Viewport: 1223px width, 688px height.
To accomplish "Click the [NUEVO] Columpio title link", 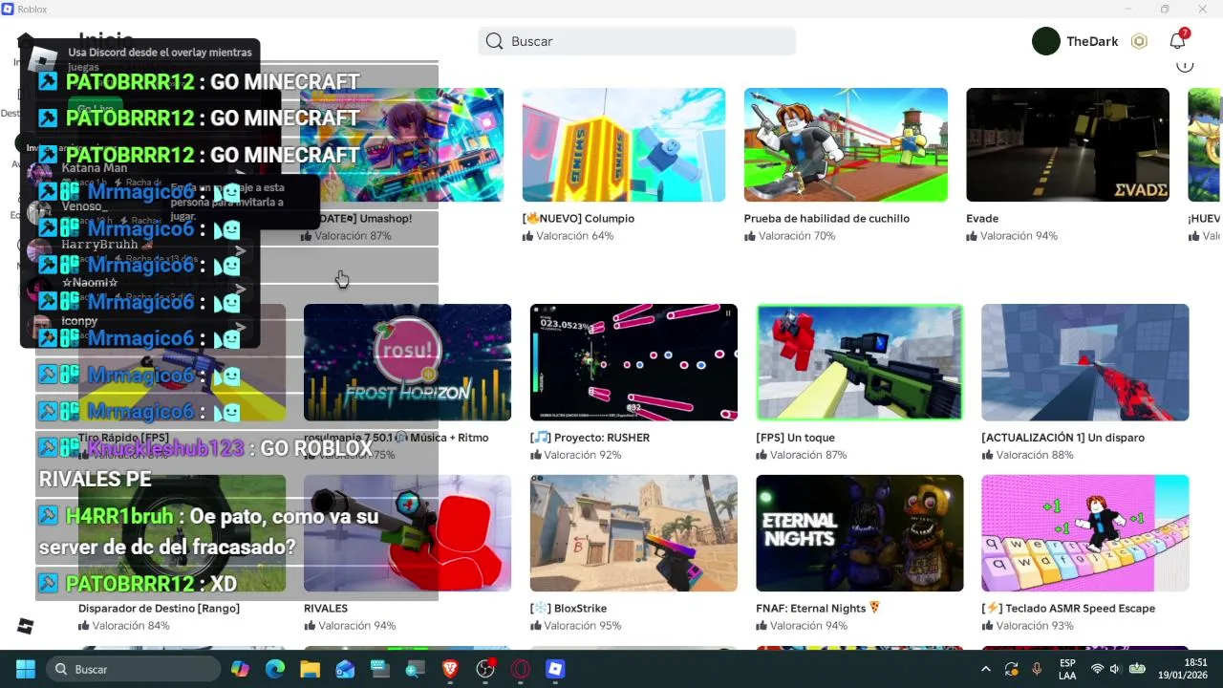I will pyautogui.click(x=578, y=219).
